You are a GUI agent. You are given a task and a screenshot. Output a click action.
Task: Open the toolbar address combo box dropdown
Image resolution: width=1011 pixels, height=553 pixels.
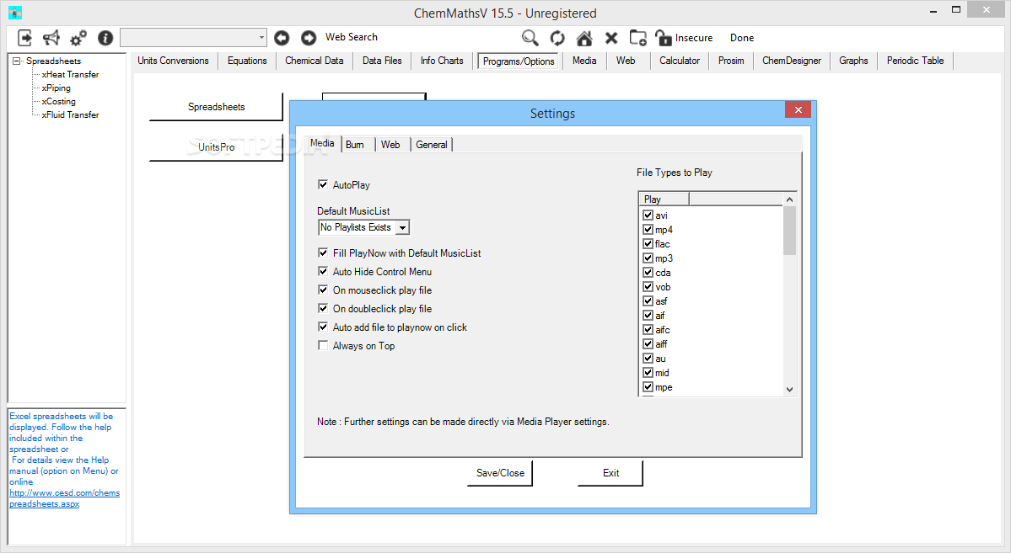261,38
